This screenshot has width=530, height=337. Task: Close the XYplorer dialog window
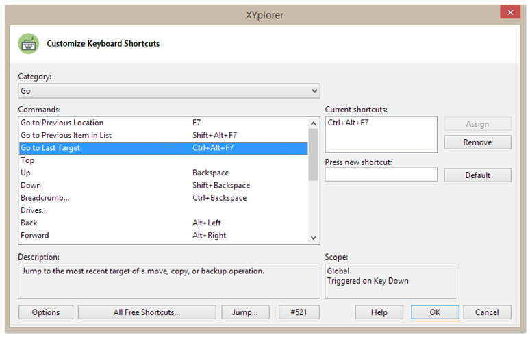(509, 12)
